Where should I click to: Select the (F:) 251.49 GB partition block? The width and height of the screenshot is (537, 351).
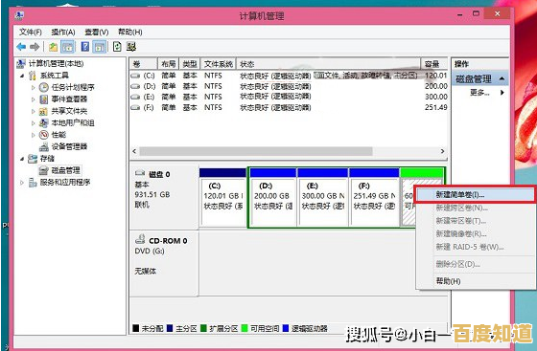click(x=374, y=197)
